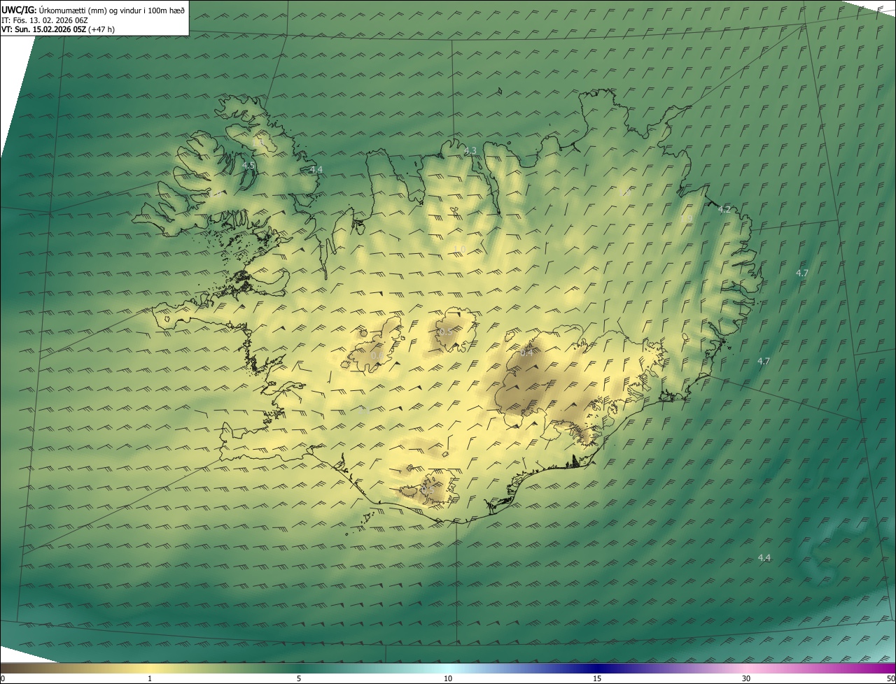The width and height of the screenshot is (896, 684).
Task: Click the 'UWC/IG: Úrkomumætti (mm)' title line
Action: click(93, 9)
